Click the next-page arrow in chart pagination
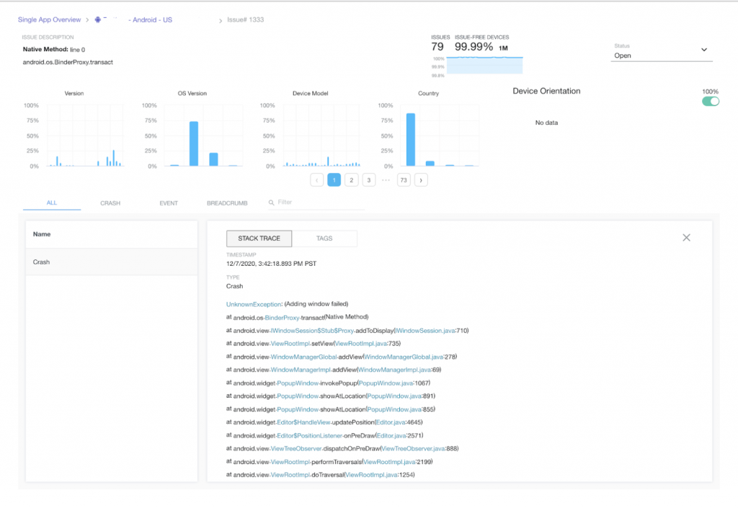The height and width of the screenshot is (508, 738). point(420,179)
